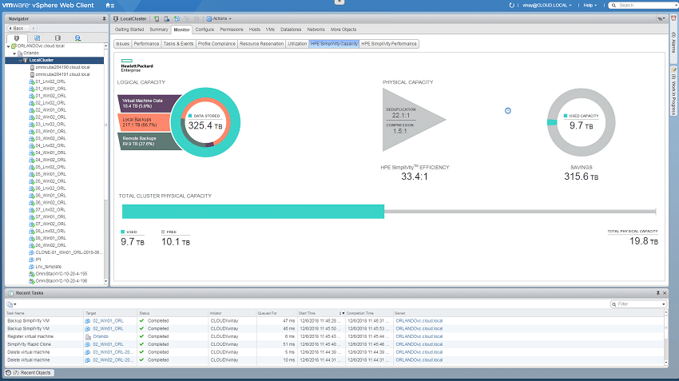Screen dimensions: 679x381
Task: Select the Tasks & Events sub-tab
Action: (178, 44)
